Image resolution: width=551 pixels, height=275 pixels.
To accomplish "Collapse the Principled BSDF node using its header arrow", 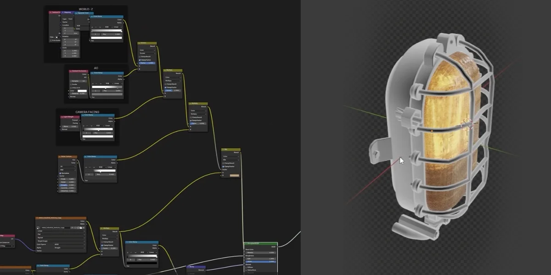I will (x=246, y=243).
